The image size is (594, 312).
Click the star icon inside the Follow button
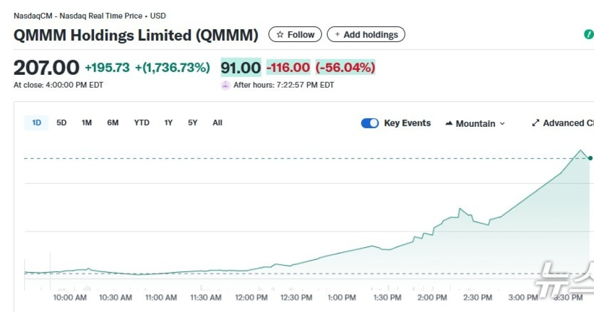(x=281, y=34)
